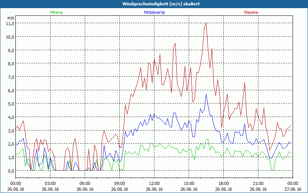This screenshot has height=193, width=308.
Task: Click the chart title Windgeschwindigkeit [m/s] skaliert
Action: pyautogui.click(x=161, y=4)
